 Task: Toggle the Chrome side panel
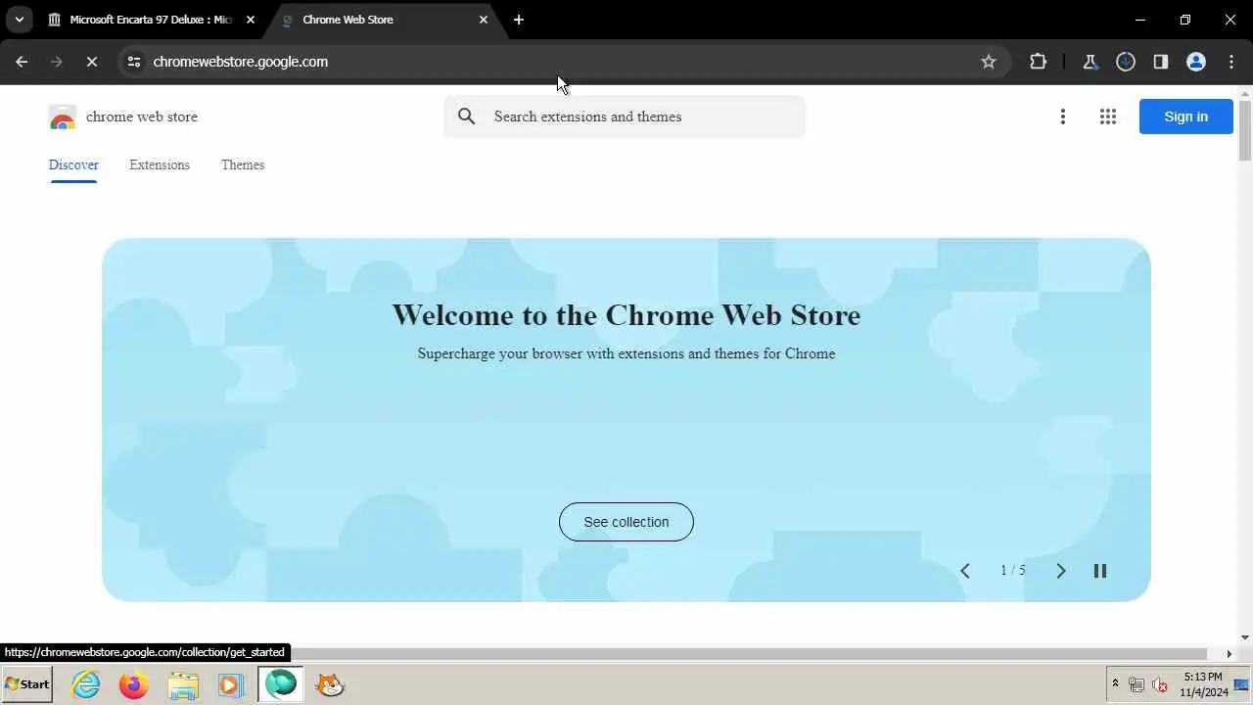(x=1161, y=62)
